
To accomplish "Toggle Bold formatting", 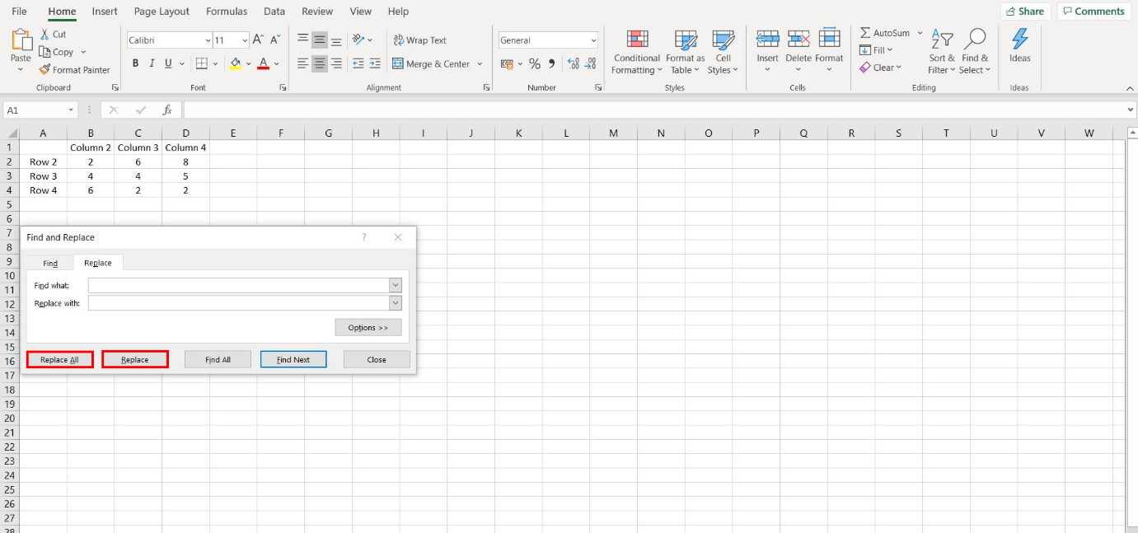I will (x=136, y=63).
